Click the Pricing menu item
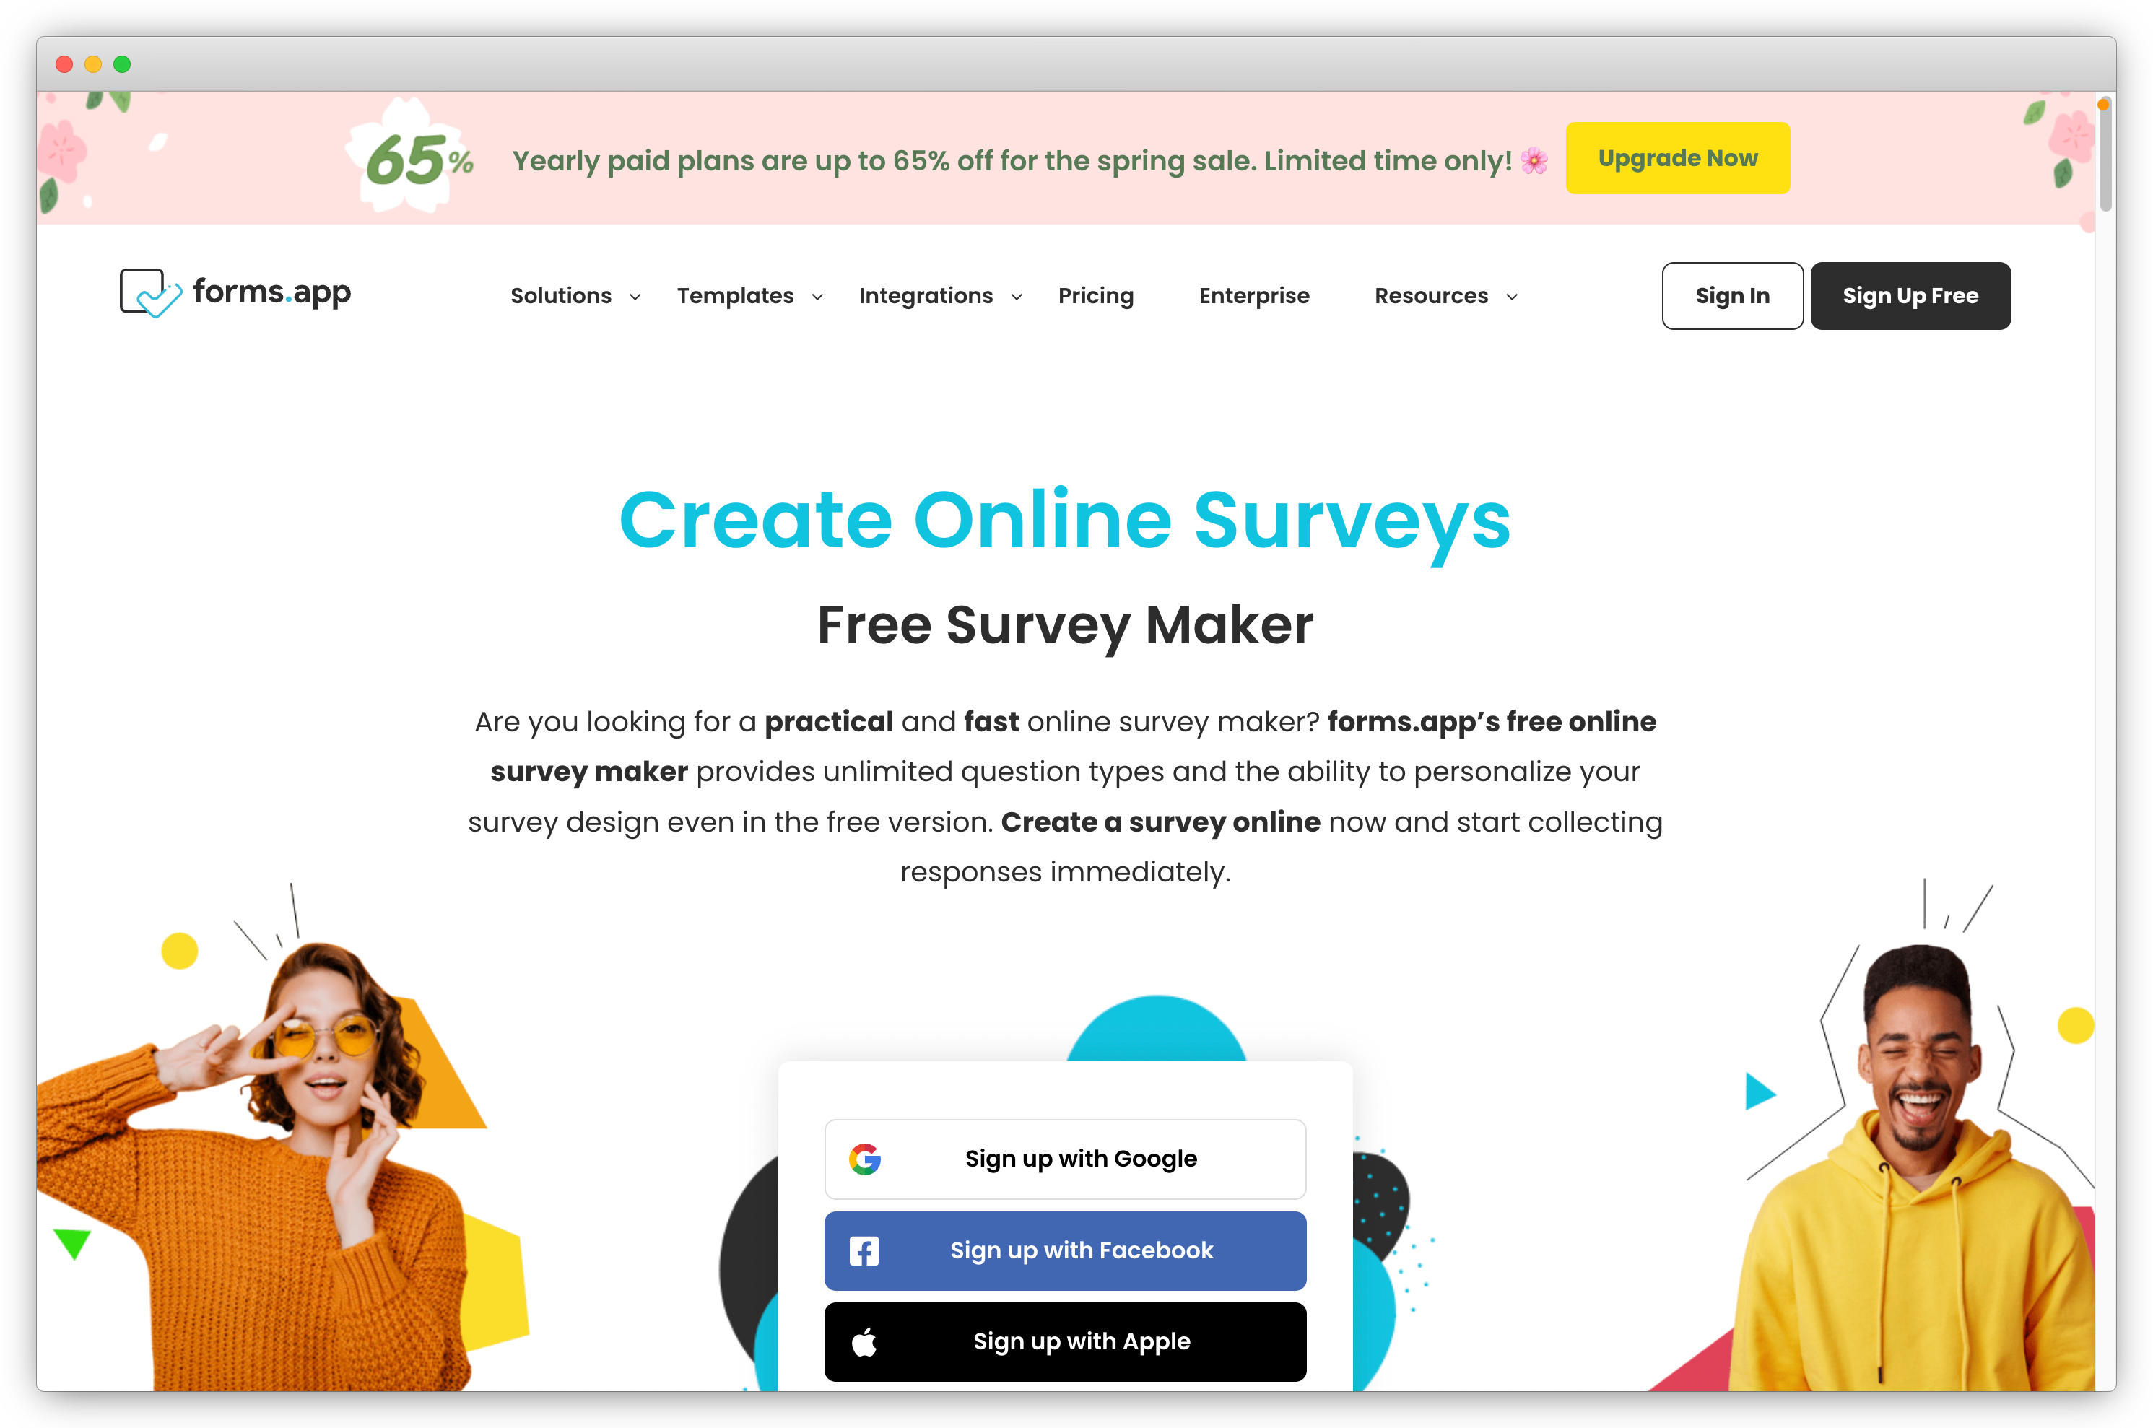This screenshot has width=2153, height=1428. (x=1095, y=295)
